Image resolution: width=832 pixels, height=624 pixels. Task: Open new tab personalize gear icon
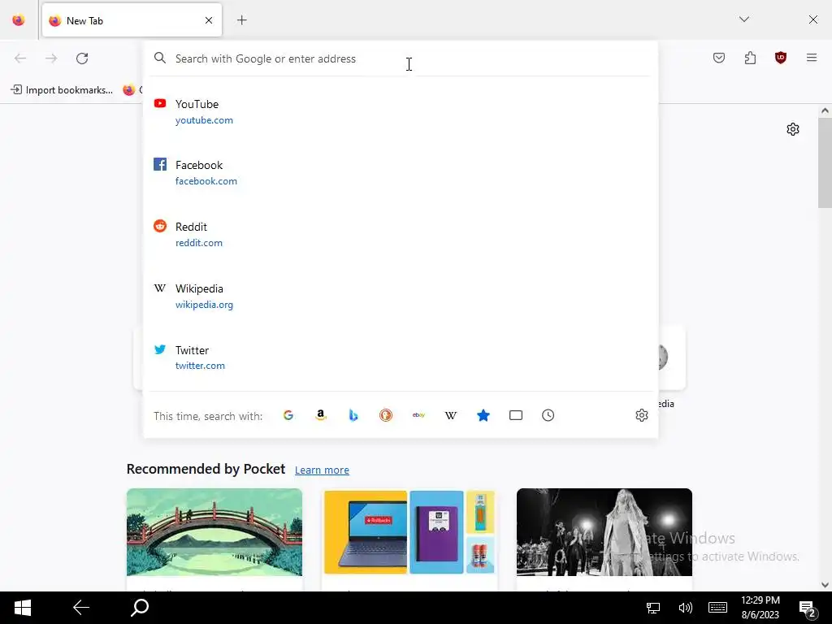tap(793, 129)
